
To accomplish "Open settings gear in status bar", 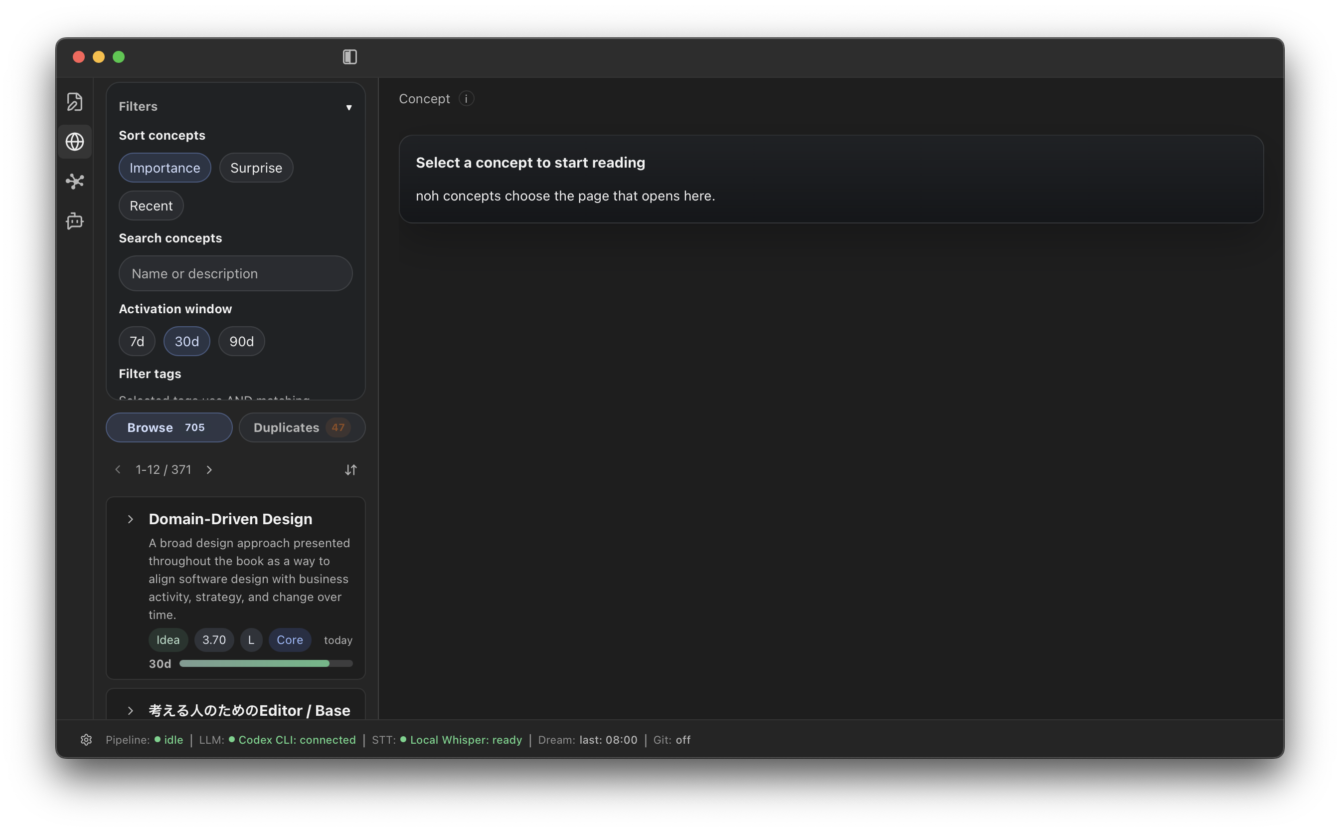I will 86,740.
